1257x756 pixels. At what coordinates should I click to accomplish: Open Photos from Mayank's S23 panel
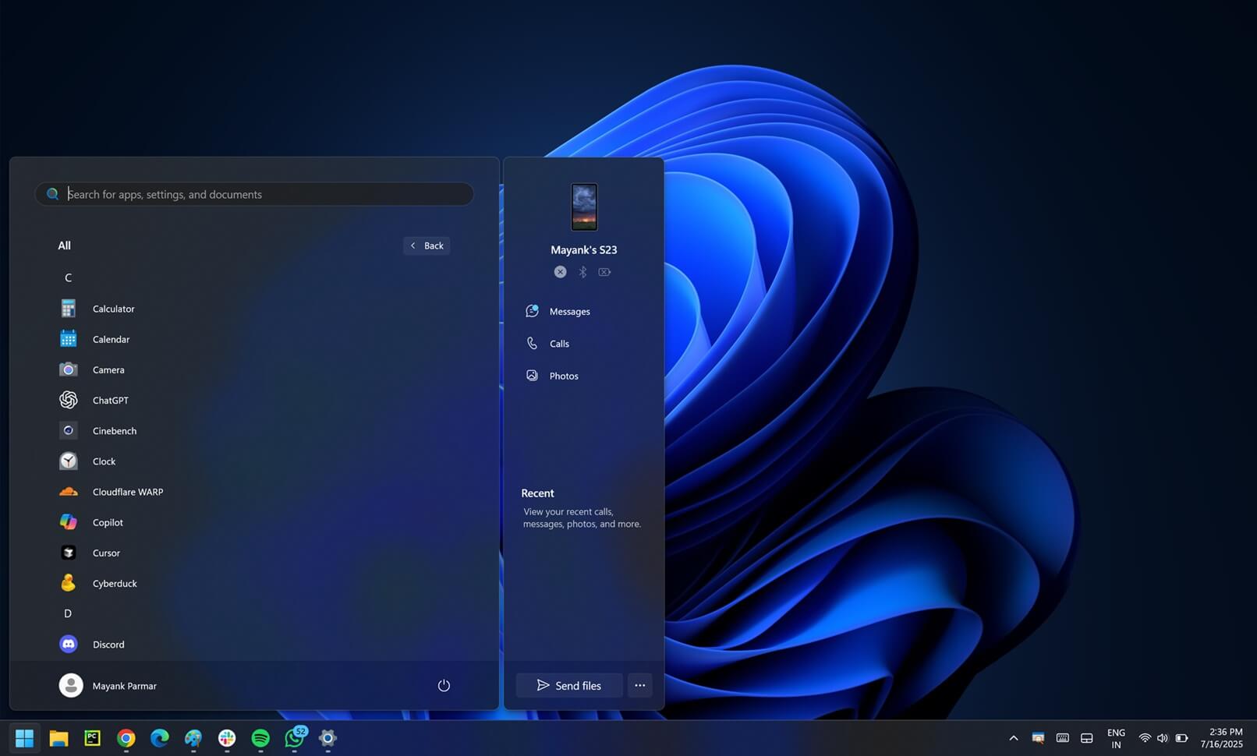point(563,375)
